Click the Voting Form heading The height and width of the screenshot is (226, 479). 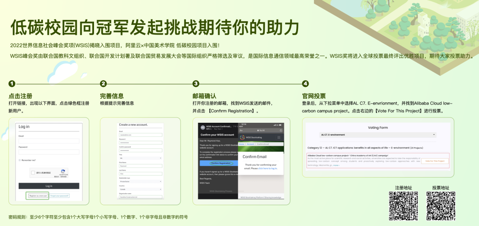378,128
